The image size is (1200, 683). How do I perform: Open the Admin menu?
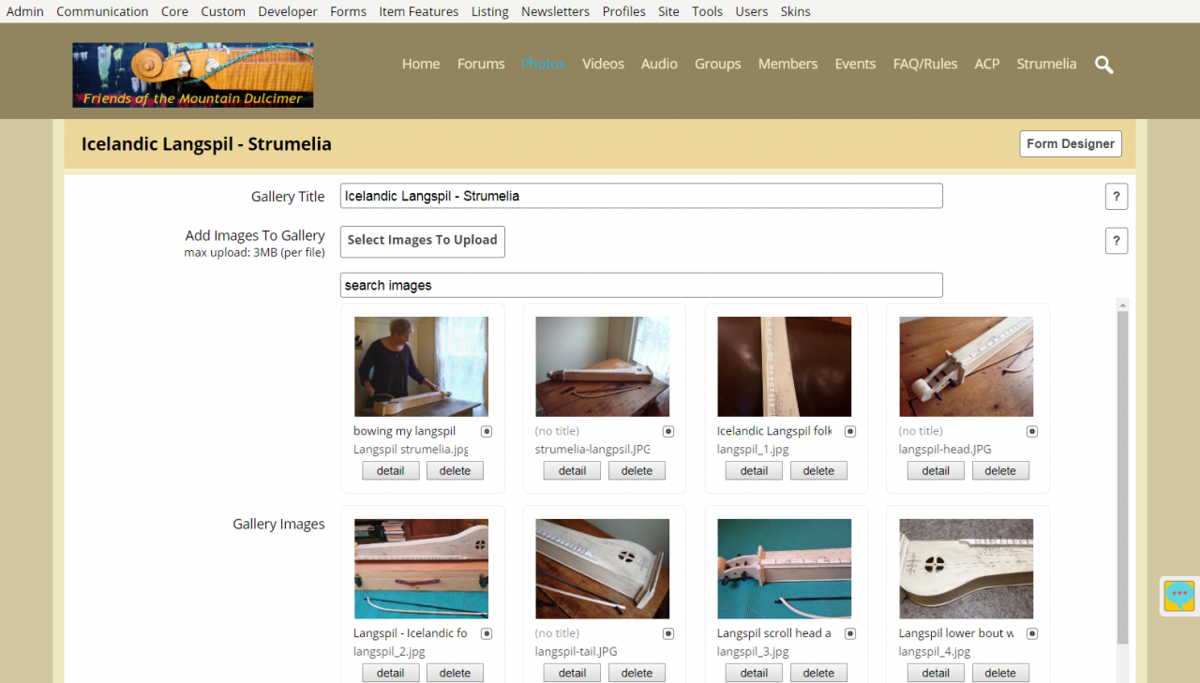[x=25, y=11]
